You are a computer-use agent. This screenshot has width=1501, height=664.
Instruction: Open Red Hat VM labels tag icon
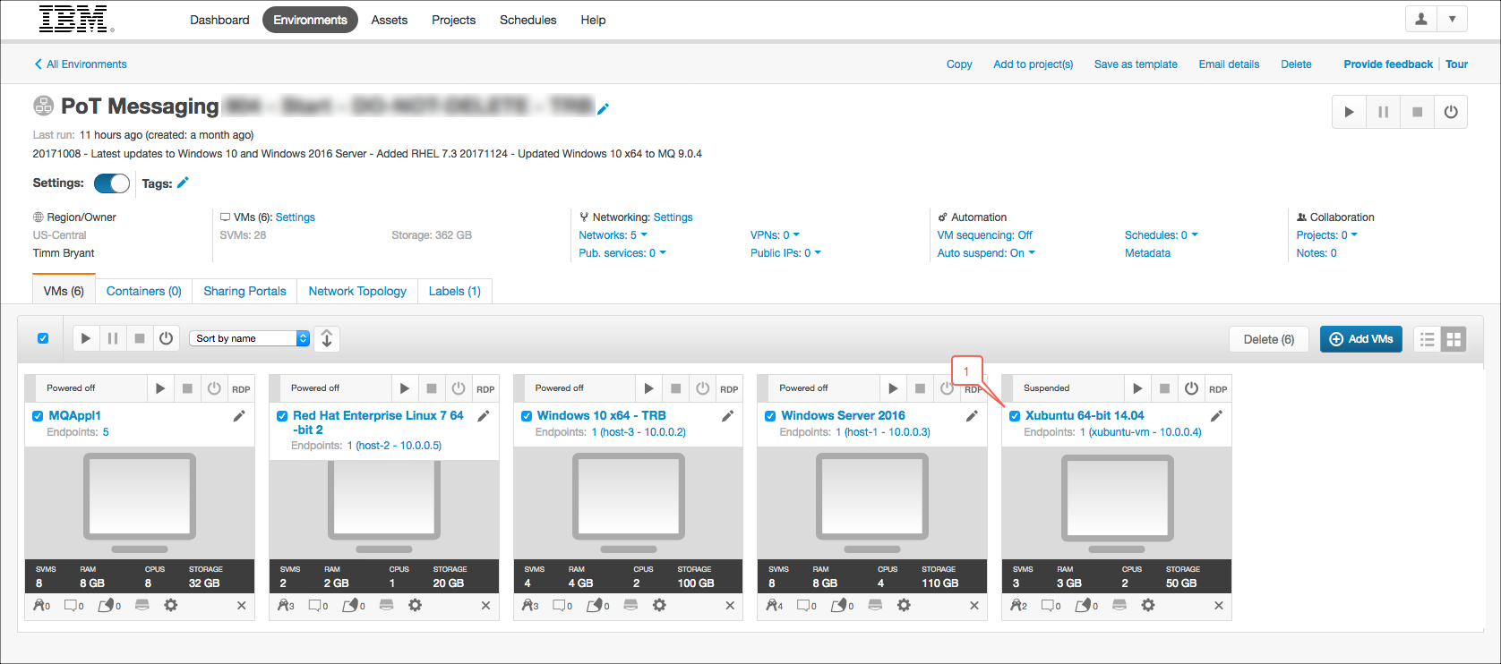pyautogui.click(x=355, y=606)
